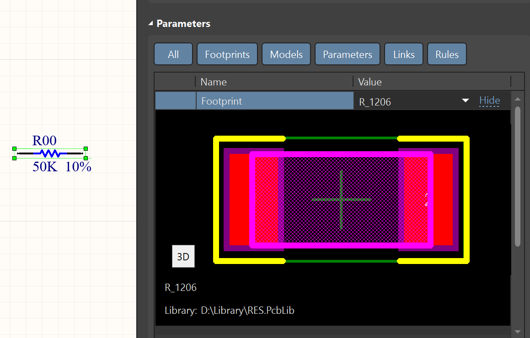Select the 10% tolerance text

tap(78, 167)
